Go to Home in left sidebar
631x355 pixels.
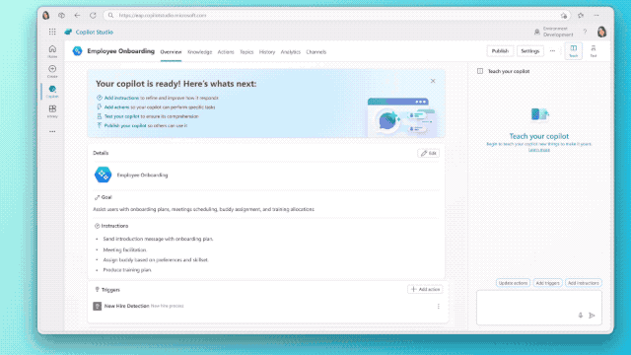(52, 51)
